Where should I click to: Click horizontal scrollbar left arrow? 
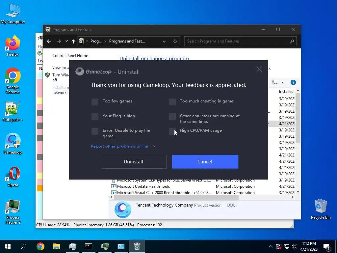[x=111, y=197]
